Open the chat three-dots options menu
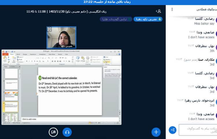This screenshot has height=139, width=217. coord(172,9)
